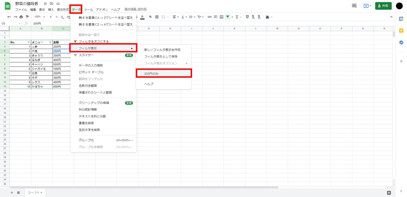Click the get add-ons plus icon
This screenshot has width=407, height=197.
click(401, 61)
